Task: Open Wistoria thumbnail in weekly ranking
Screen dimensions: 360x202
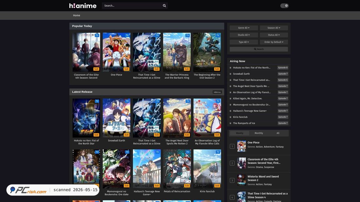Action: coord(241,180)
